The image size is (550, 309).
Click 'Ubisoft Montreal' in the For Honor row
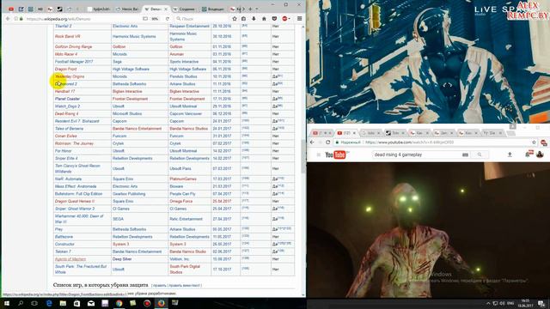tap(183, 151)
